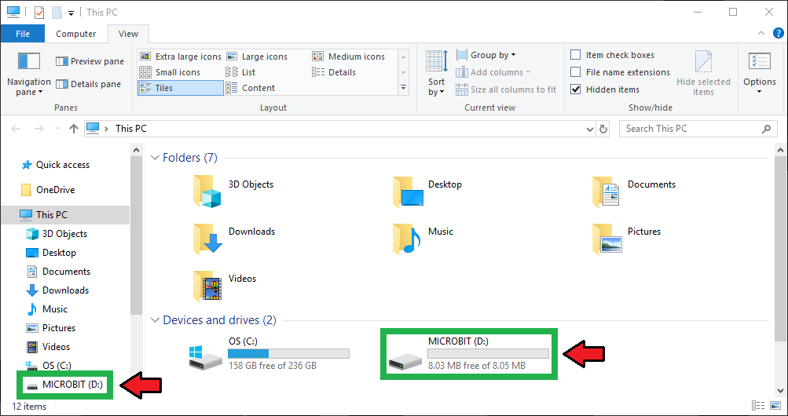Click the OS (C:) storage usage bar
This screenshot has width=788, height=416.
pos(288,353)
